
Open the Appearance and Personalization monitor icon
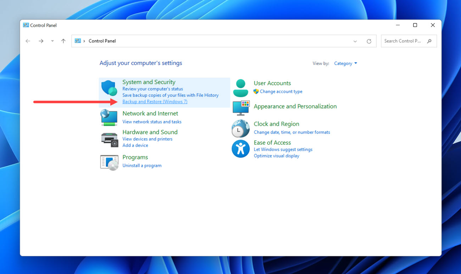pos(241,108)
